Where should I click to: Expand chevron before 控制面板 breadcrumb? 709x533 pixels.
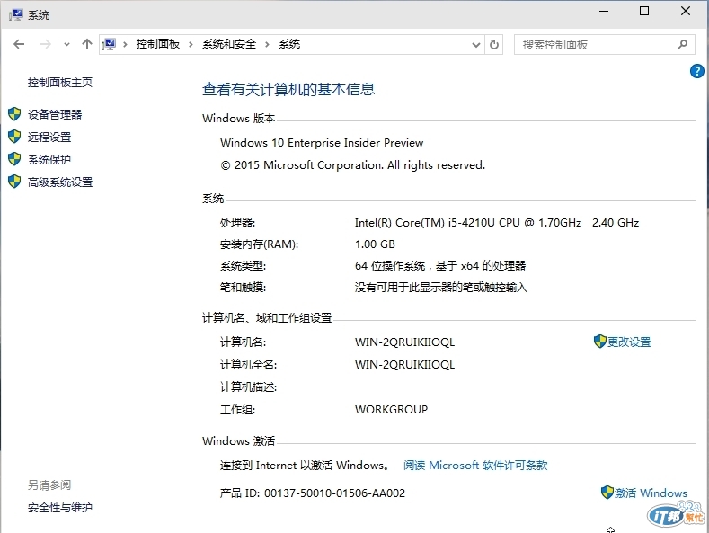125,44
